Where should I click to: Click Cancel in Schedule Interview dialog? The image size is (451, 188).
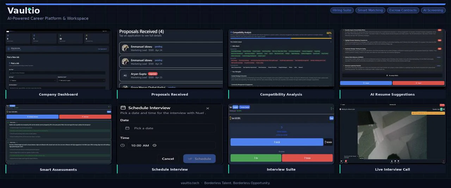click(x=168, y=159)
